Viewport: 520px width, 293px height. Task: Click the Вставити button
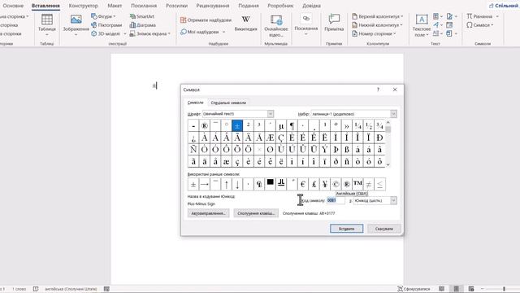coord(347,229)
